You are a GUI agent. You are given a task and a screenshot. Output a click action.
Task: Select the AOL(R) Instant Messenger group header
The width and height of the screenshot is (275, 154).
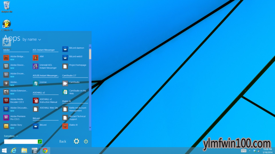point(46,75)
